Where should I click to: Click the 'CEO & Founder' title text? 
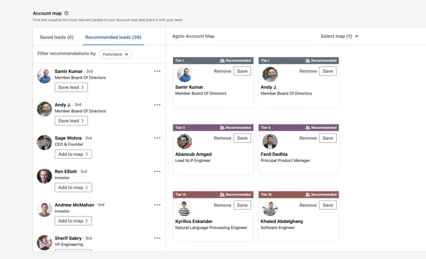[69, 144]
